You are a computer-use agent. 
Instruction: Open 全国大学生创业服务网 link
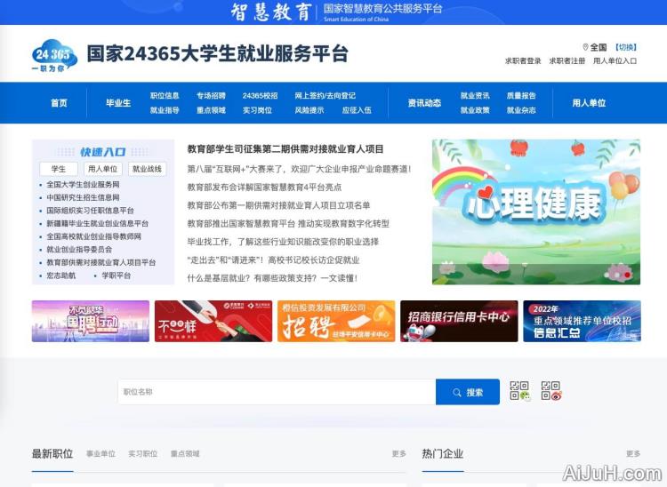click(x=83, y=185)
